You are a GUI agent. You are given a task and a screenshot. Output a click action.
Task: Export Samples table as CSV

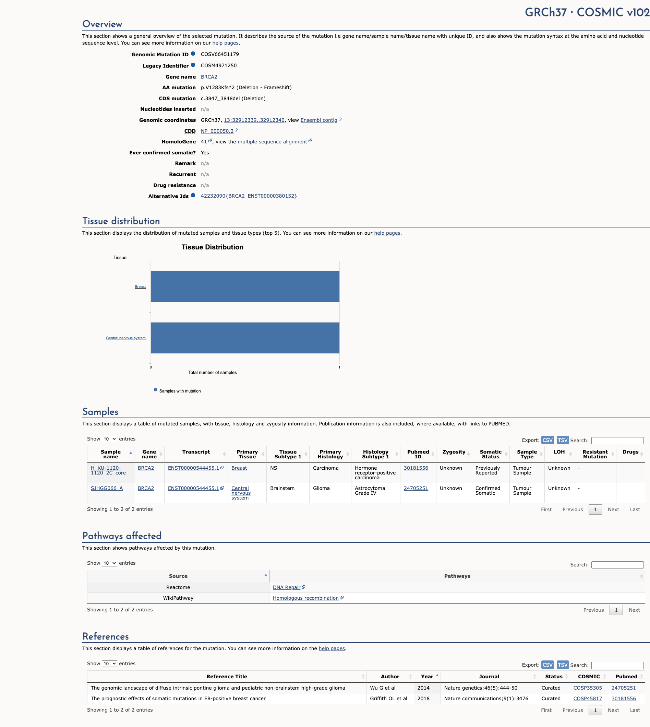pos(547,440)
